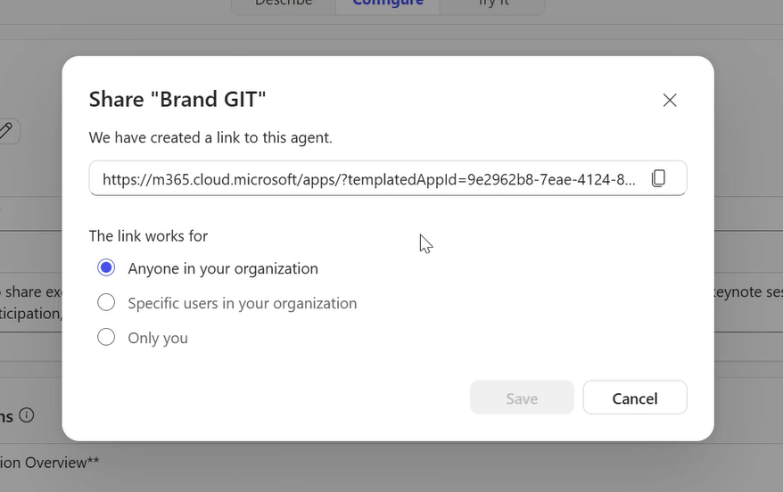Viewport: 783px width, 492px height.
Task: Click the Save button
Action: pos(522,398)
